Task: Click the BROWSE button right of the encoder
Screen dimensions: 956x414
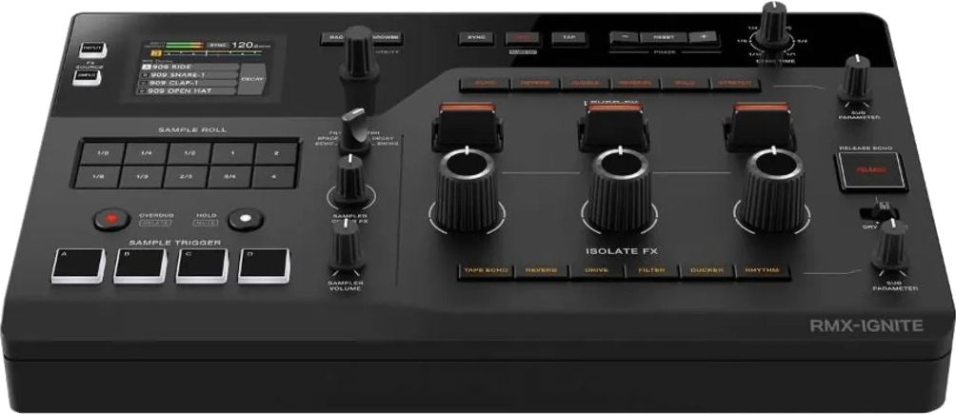Action: [386, 38]
